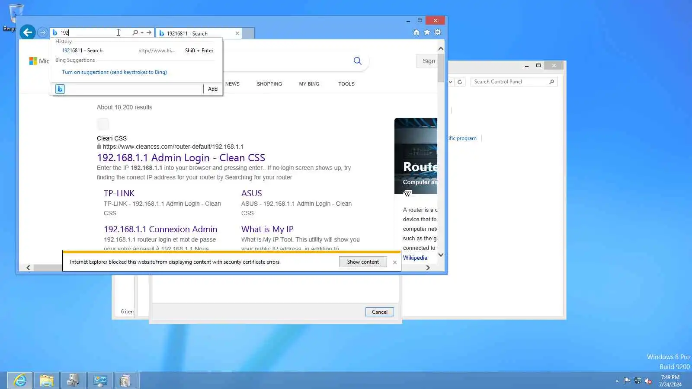Open the What is My IP link

[x=267, y=229]
